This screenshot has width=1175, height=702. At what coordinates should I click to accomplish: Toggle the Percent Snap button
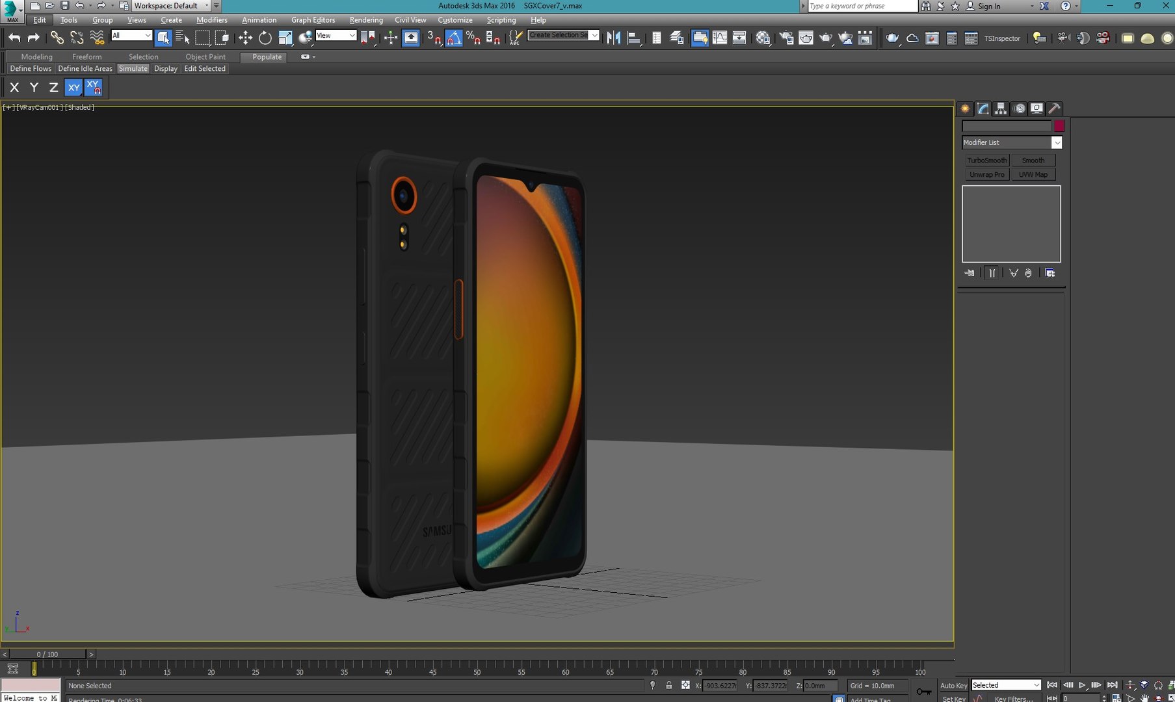click(x=473, y=38)
